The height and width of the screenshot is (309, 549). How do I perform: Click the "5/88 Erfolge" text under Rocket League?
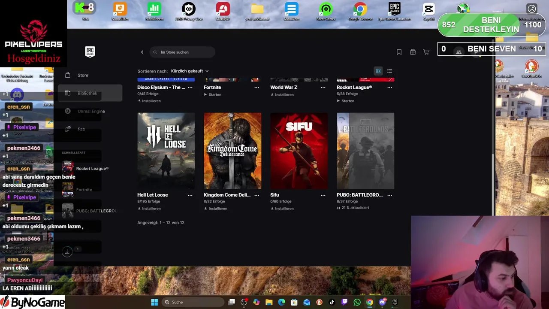(347, 94)
